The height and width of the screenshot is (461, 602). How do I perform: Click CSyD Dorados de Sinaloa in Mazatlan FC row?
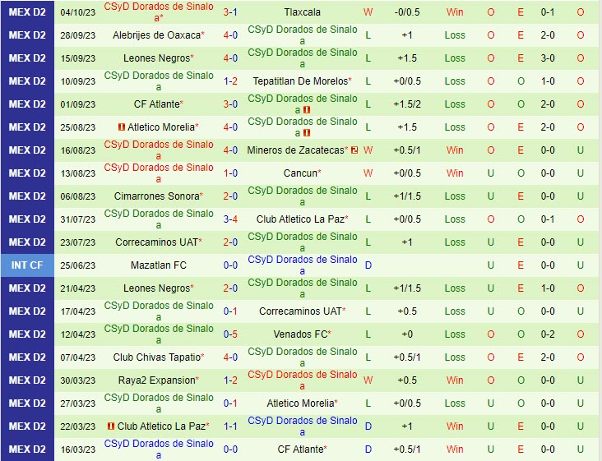point(302,265)
